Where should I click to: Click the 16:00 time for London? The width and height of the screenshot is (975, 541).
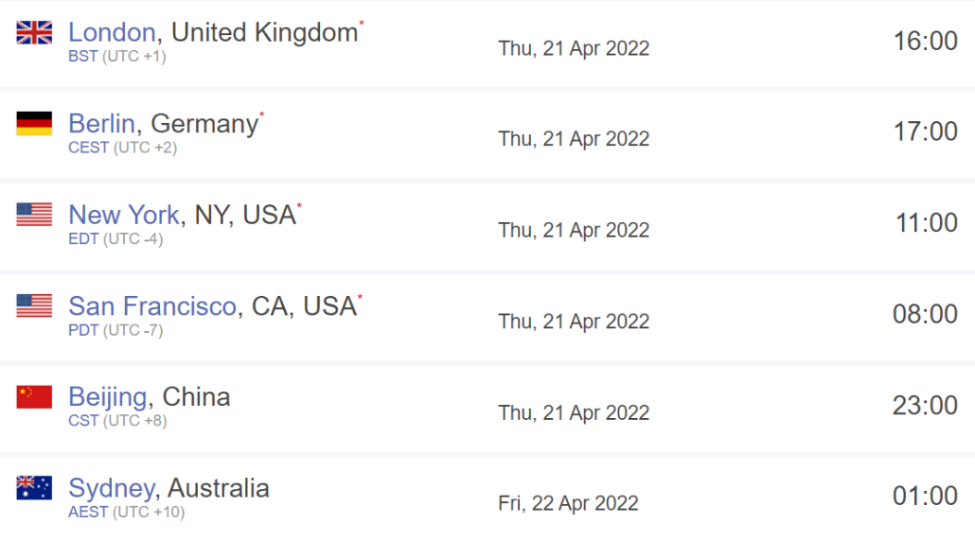(925, 41)
